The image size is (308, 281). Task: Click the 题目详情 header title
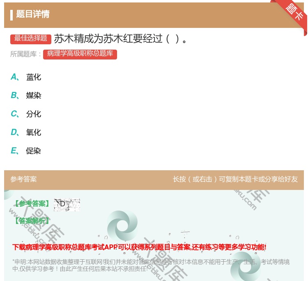[33, 14]
